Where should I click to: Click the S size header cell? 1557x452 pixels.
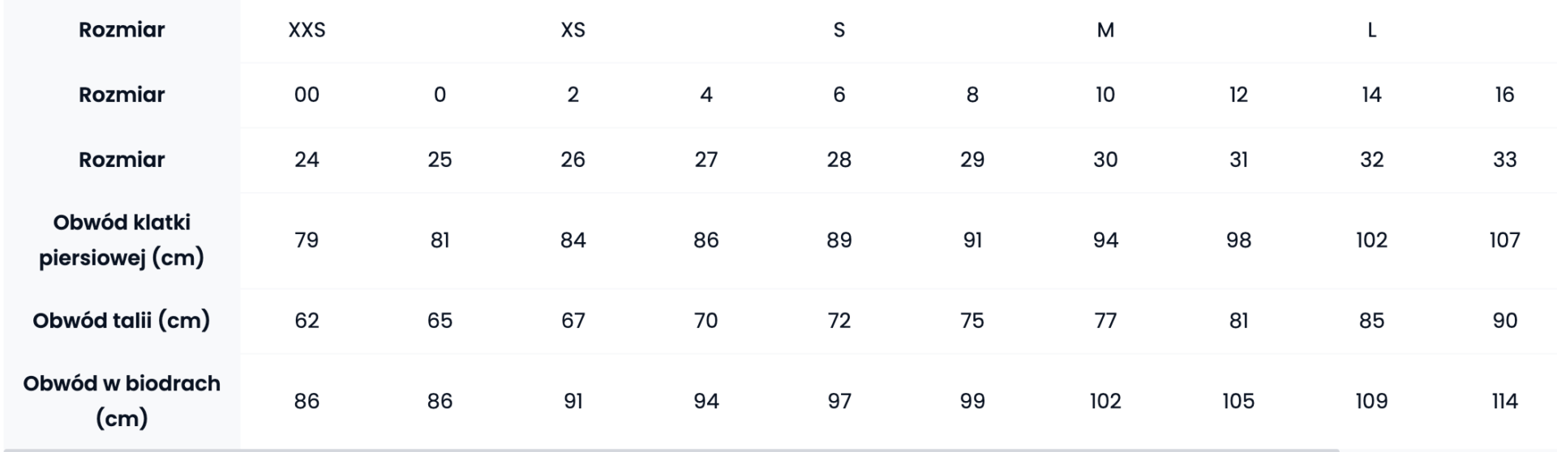pos(839,30)
